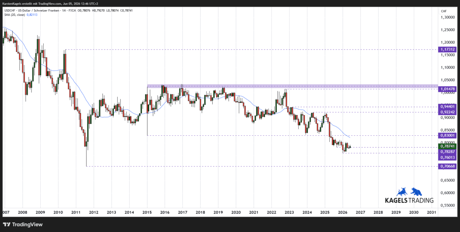Click the SMA value 0,82113
Screen dimensions: 460x232
[x=32, y=15]
